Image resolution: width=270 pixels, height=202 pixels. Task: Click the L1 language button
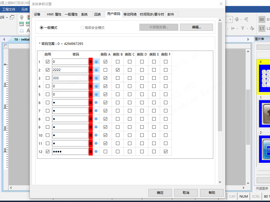pyautogui.click(x=262, y=28)
